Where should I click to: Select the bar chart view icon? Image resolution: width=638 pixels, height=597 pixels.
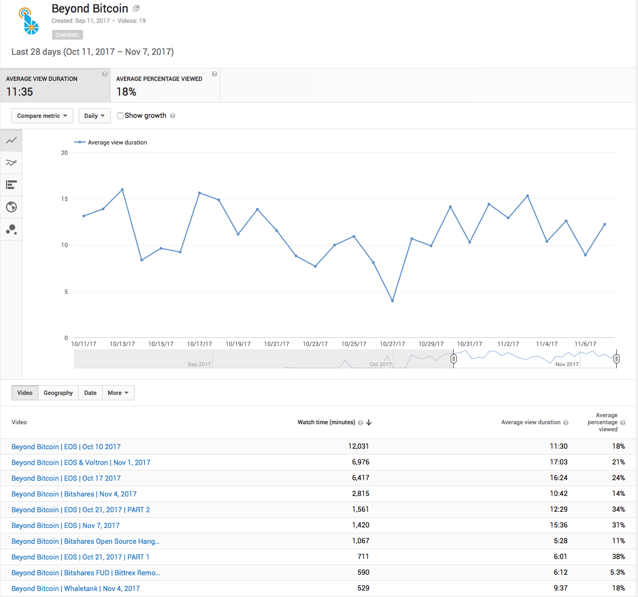click(11, 185)
